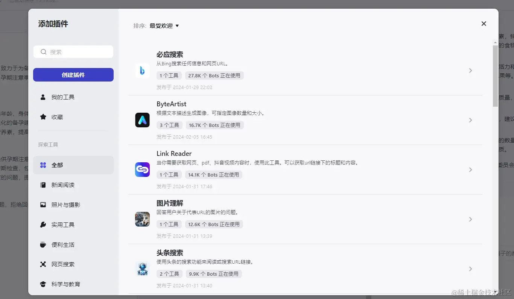This screenshot has height=299, width=514.
Task: Click the 照片与摄影 picture icon
Action: click(43, 205)
